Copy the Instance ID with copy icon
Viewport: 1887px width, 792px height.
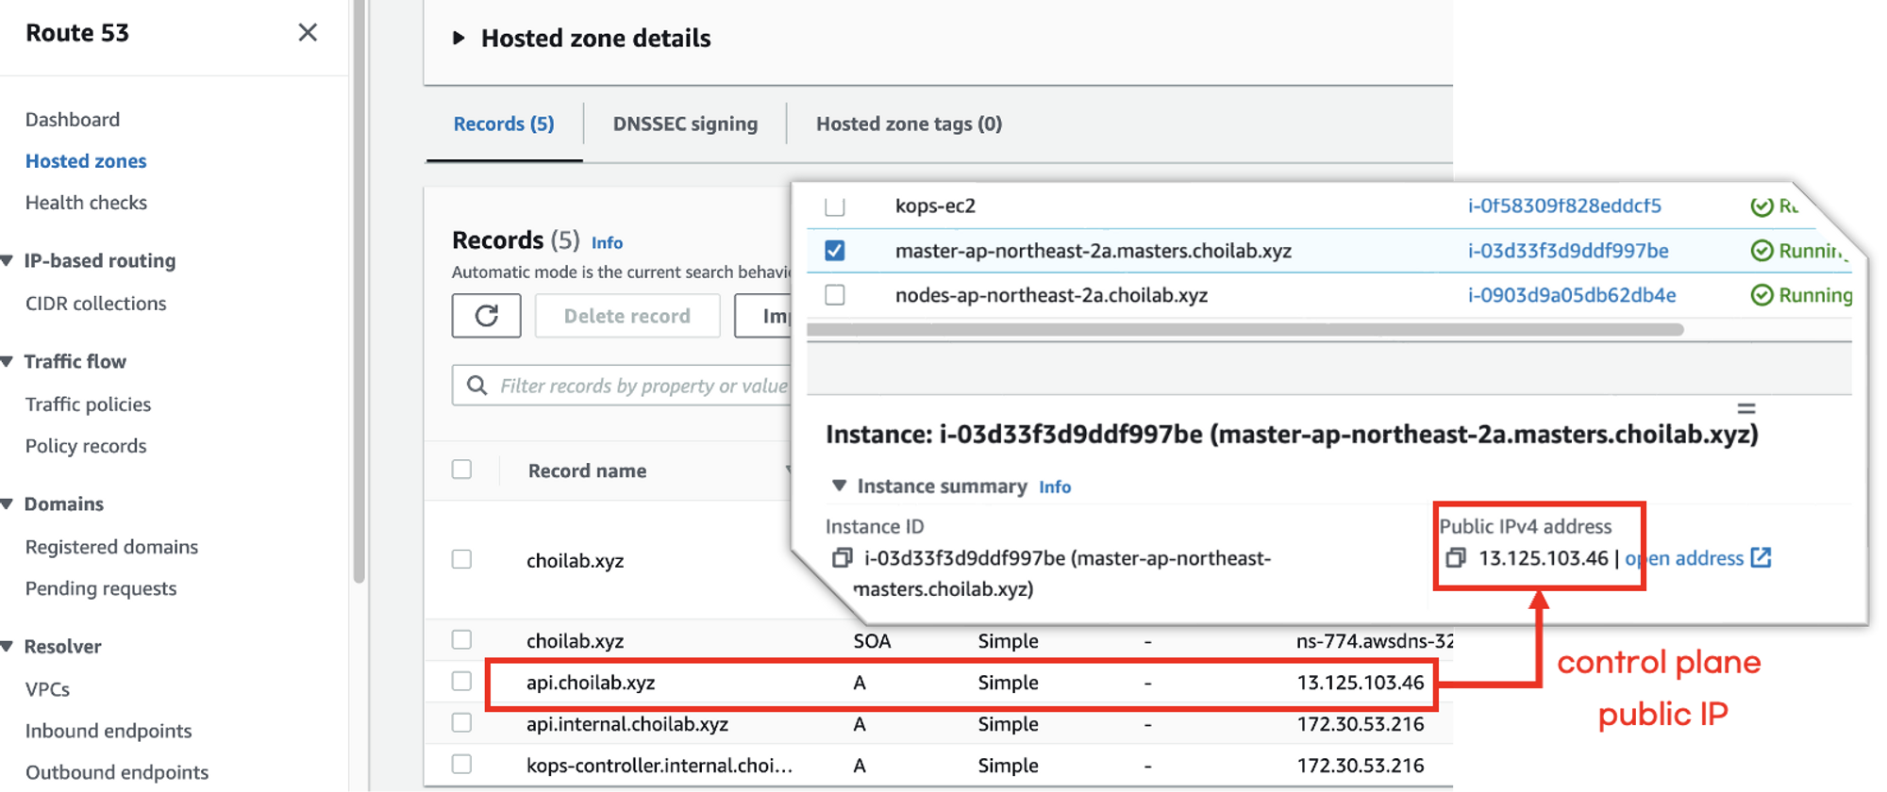click(x=842, y=558)
